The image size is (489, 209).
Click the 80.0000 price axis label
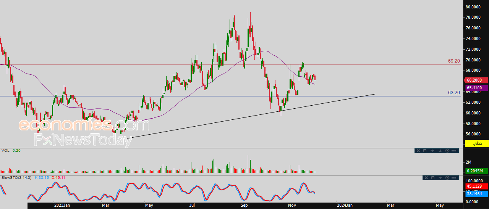[473, 7]
